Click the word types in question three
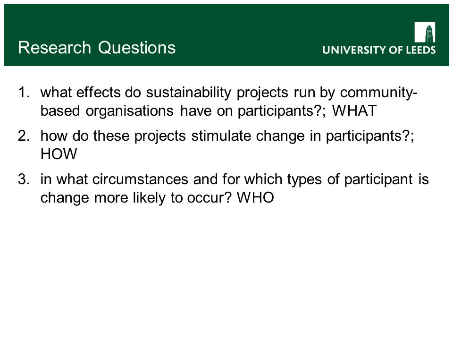 (304, 180)
